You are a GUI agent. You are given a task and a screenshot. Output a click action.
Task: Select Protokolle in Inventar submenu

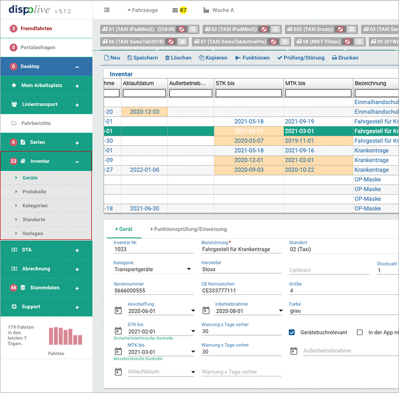pos(34,192)
